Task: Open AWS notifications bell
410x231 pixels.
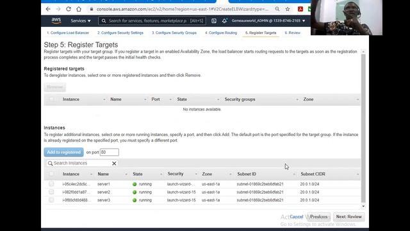Action: pyautogui.click(x=224, y=21)
